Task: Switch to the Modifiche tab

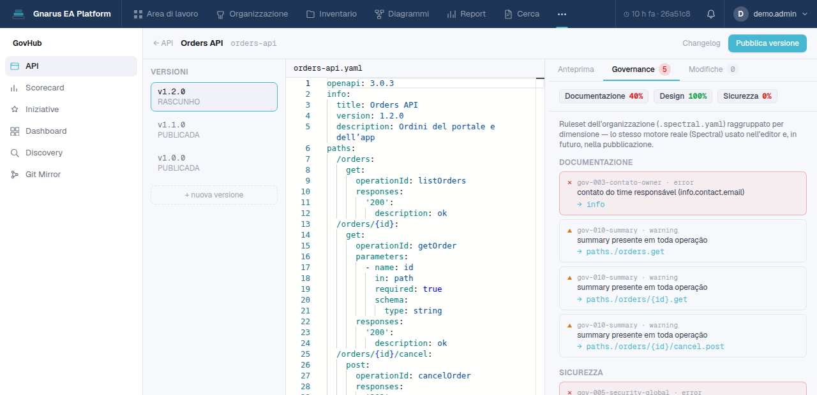Action: coord(714,69)
